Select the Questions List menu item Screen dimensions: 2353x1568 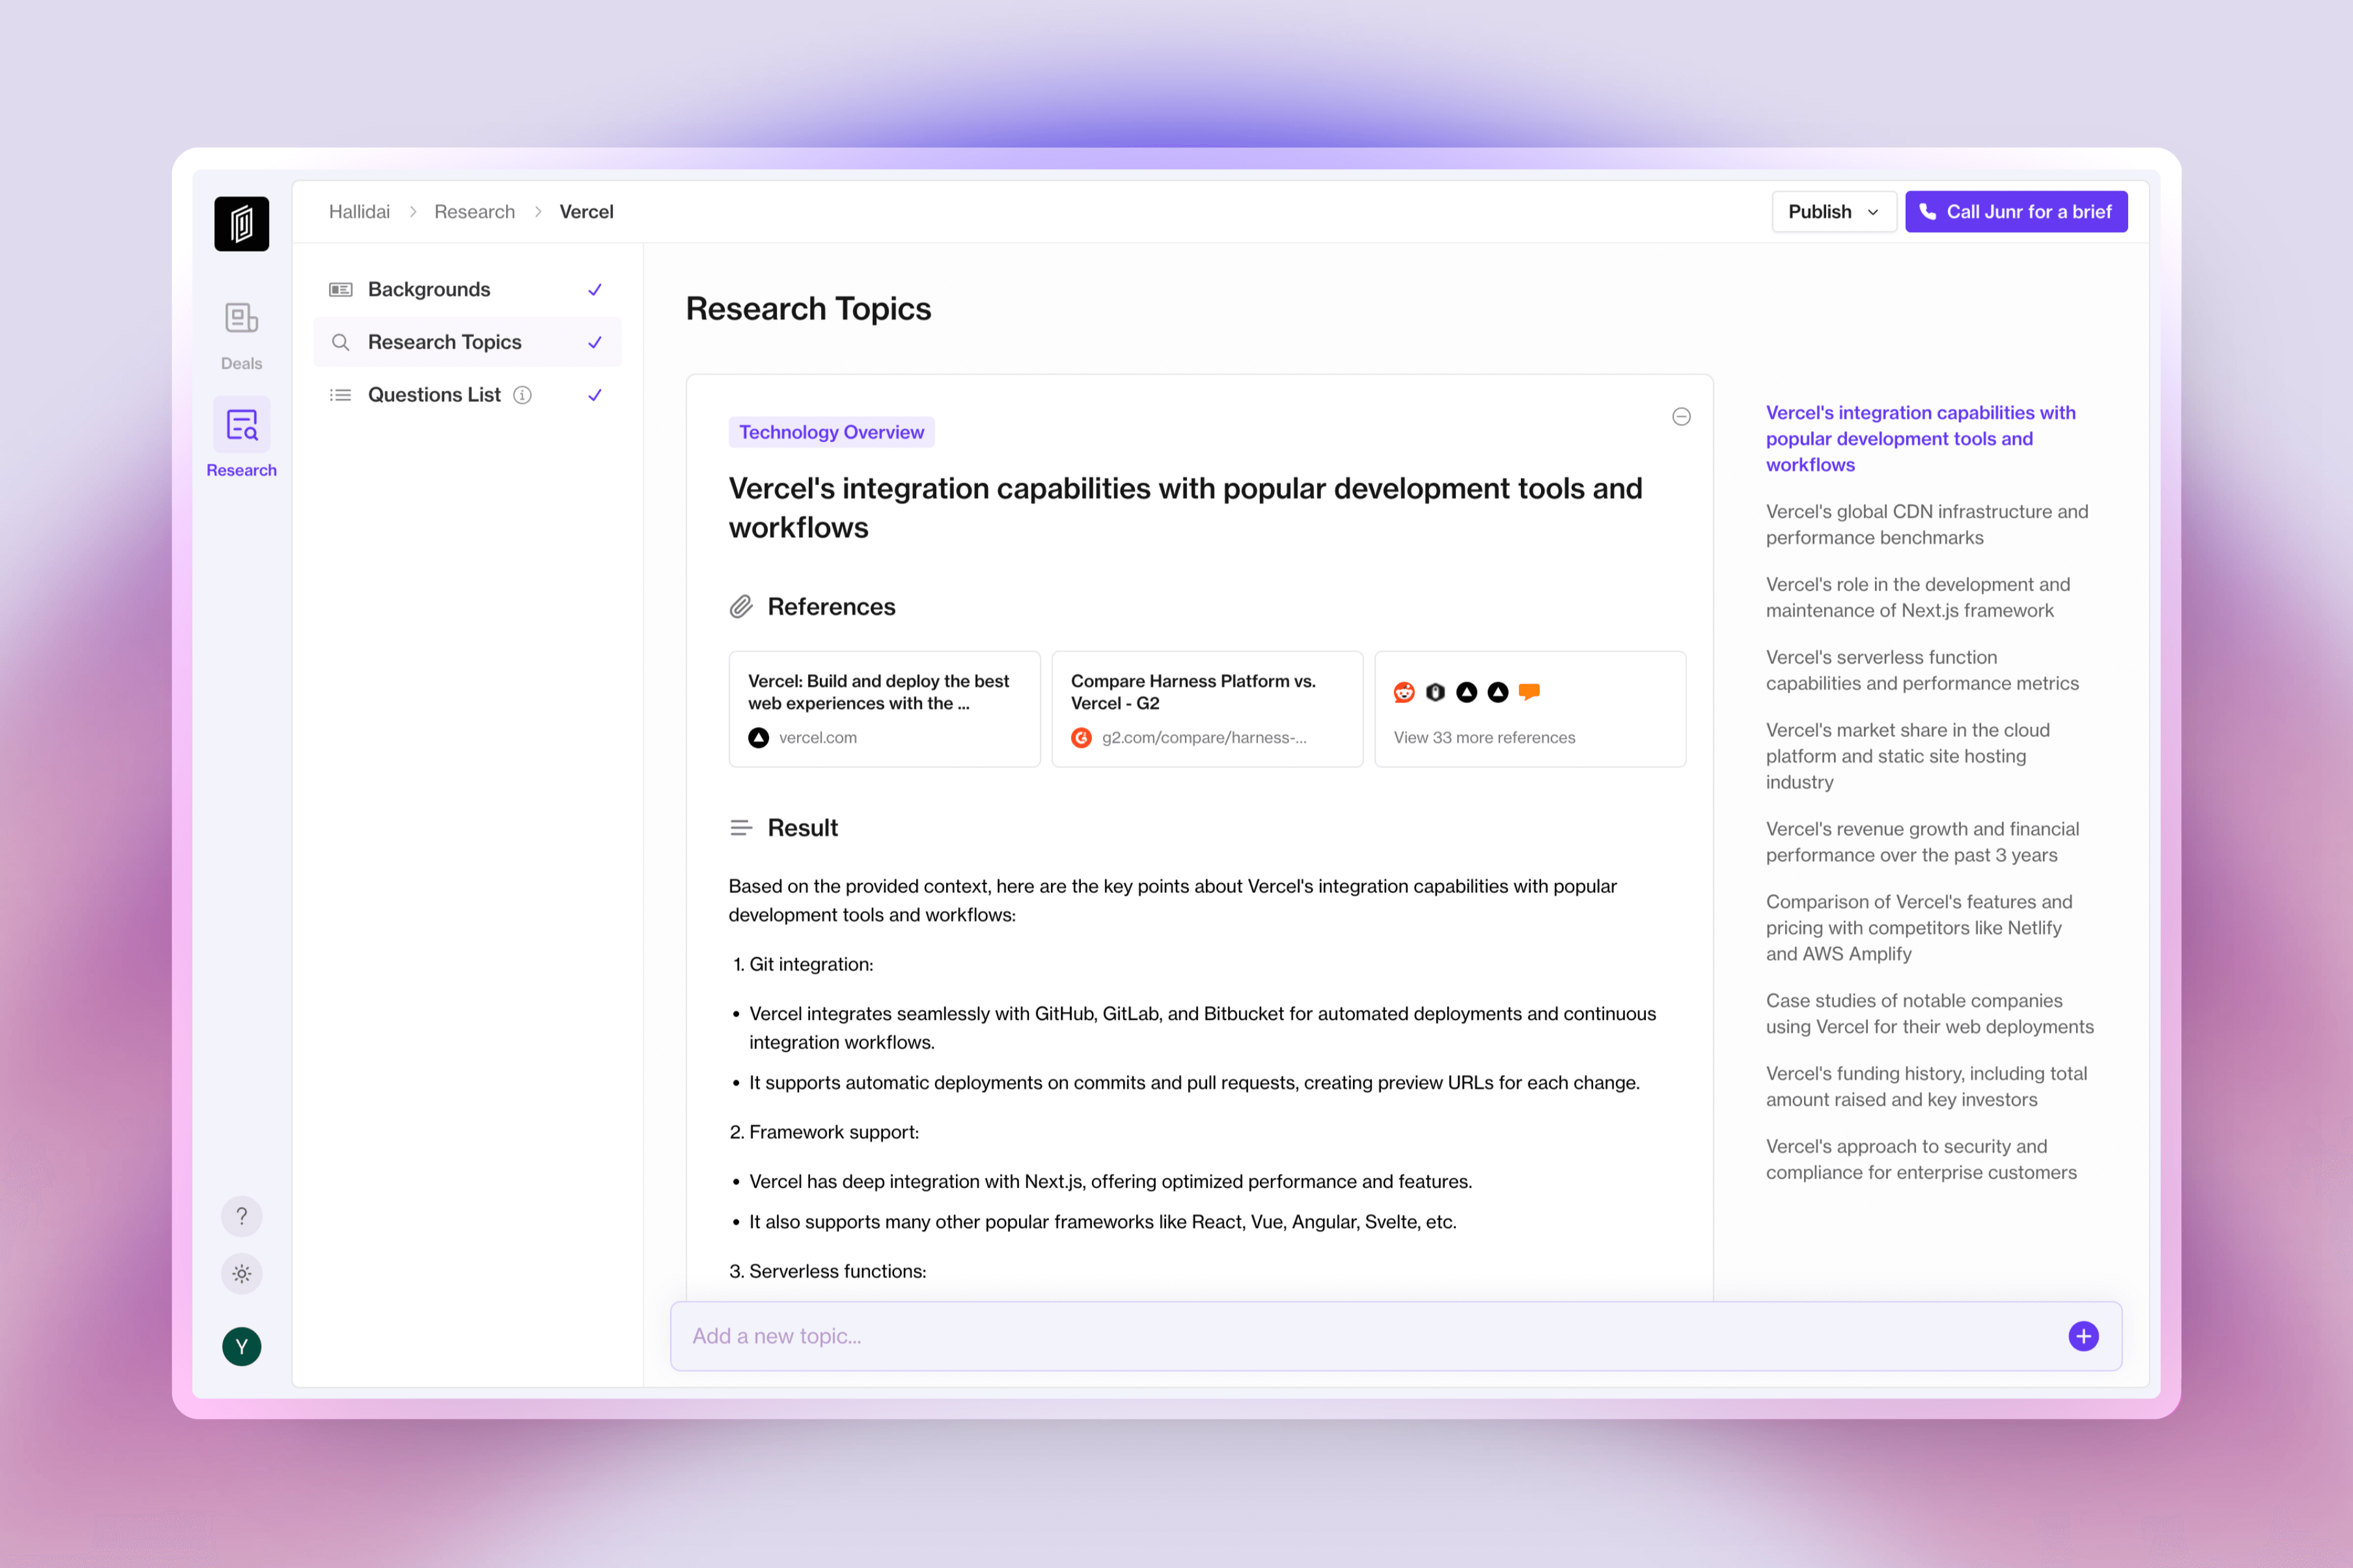[467, 395]
